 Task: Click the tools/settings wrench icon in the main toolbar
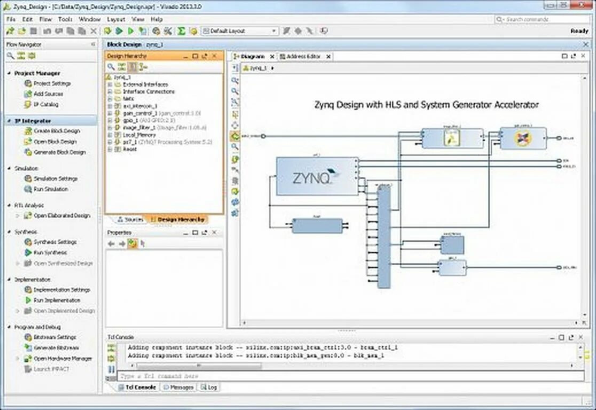coord(168,31)
